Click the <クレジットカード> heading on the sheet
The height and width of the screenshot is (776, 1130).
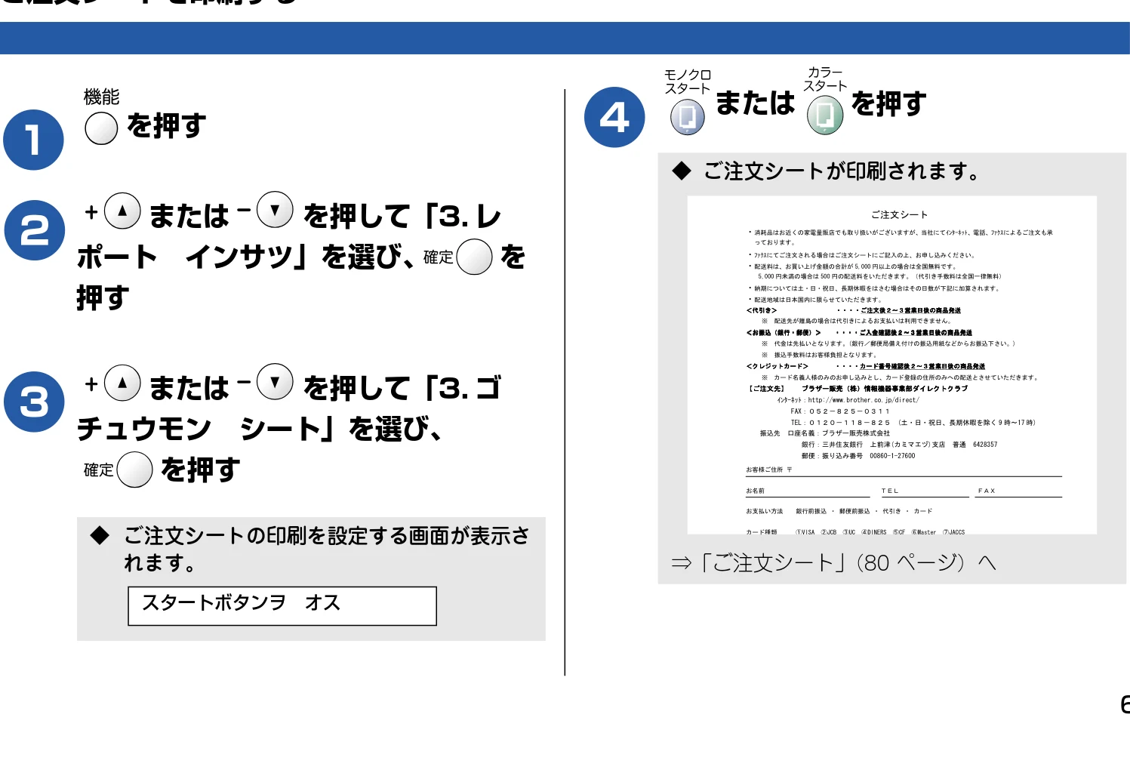click(777, 366)
